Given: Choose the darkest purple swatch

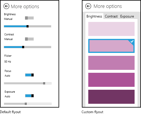Looking at the screenshot, I should pyautogui.click(x=111, y=97).
